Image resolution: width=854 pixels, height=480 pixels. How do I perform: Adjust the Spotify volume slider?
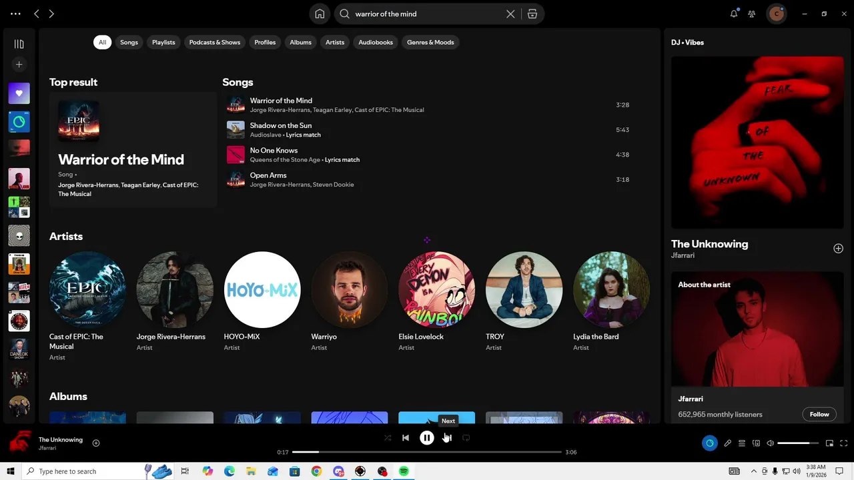(x=798, y=443)
